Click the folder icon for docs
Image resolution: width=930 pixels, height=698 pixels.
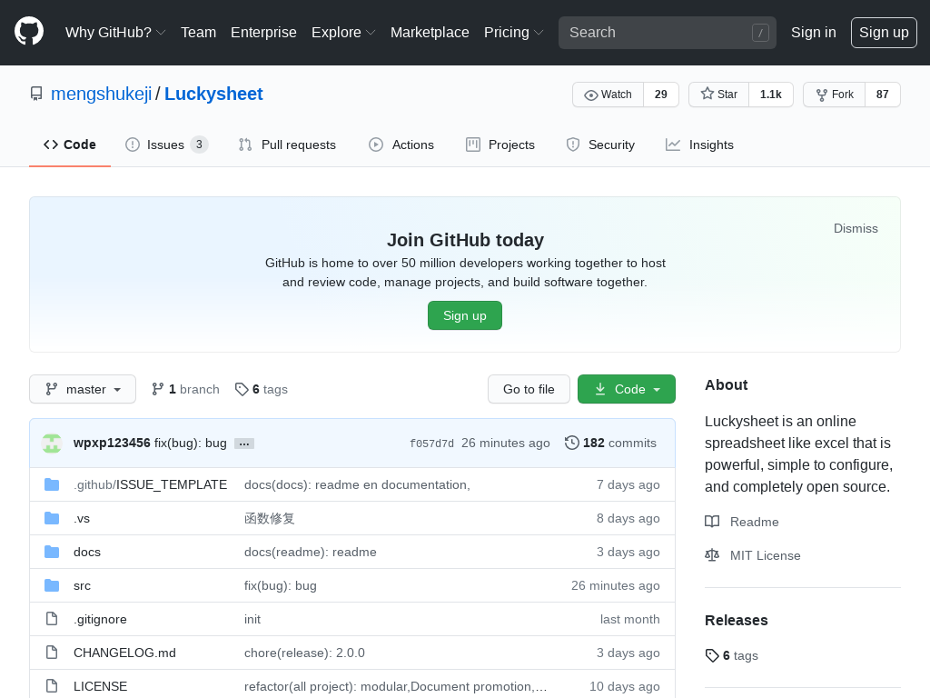[x=52, y=552]
